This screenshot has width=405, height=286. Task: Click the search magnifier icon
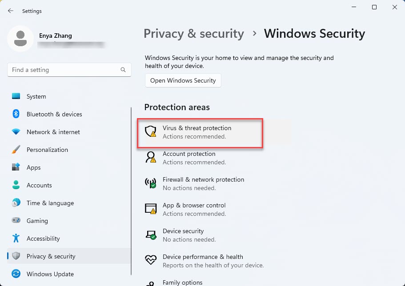point(123,70)
